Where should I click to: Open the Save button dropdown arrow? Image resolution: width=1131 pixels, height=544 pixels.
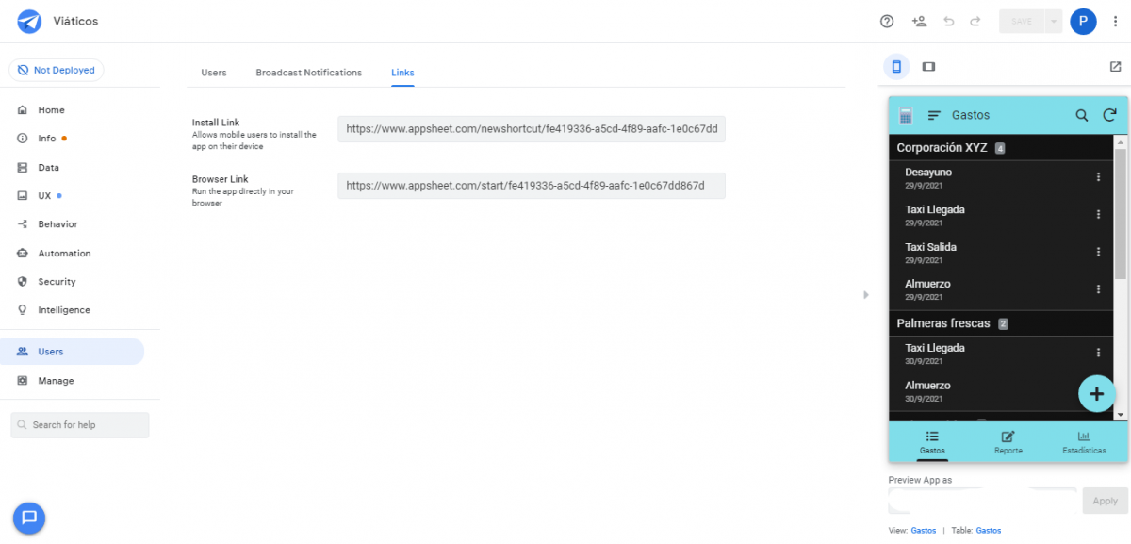1054,21
